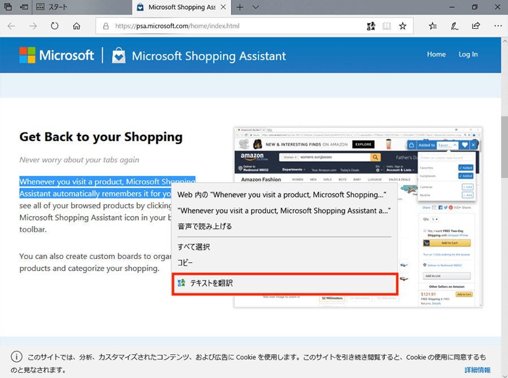Image resolution: width=508 pixels, height=378 pixels.
Task: Click the Microsoft Shopping Assistant header title
Action: pyautogui.click(x=209, y=56)
